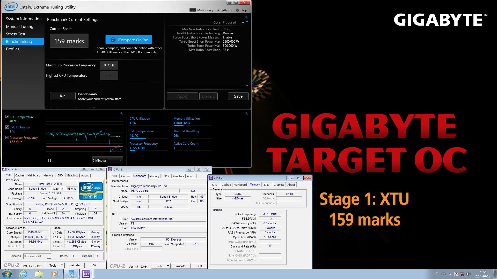Select Benchmarking in XTU sidebar
The height and width of the screenshot is (279, 497).
pyautogui.click(x=23, y=42)
